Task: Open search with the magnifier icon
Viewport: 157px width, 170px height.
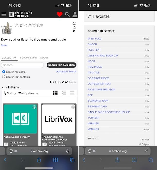Action: click(67, 14)
